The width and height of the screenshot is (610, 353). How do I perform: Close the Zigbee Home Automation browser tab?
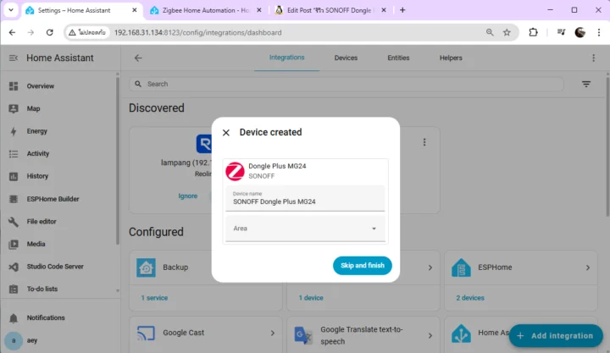click(259, 10)
